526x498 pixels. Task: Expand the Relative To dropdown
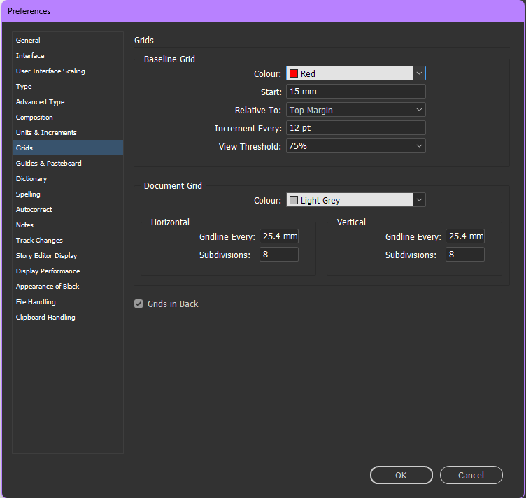click(419, 110)
